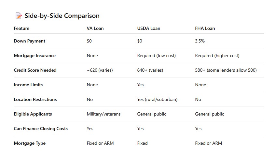Click the memo pencil icon beside heading
Image resolution: width=275 pixels, height=160 pixels.
pos(18,16)
